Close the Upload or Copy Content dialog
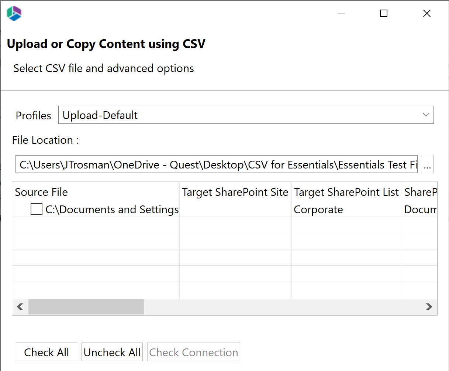The width and height of the screenshot is (449, 371). pos(427,14)
